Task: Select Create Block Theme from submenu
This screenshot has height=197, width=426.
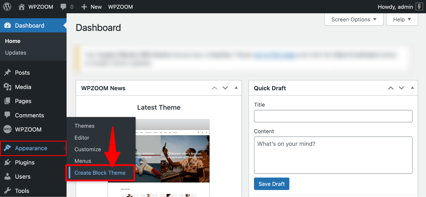Action: tap(100, 173)
